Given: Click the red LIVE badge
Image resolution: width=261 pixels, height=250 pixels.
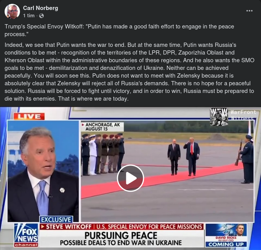Looking at the screenshot, I should tap(29, 116).
